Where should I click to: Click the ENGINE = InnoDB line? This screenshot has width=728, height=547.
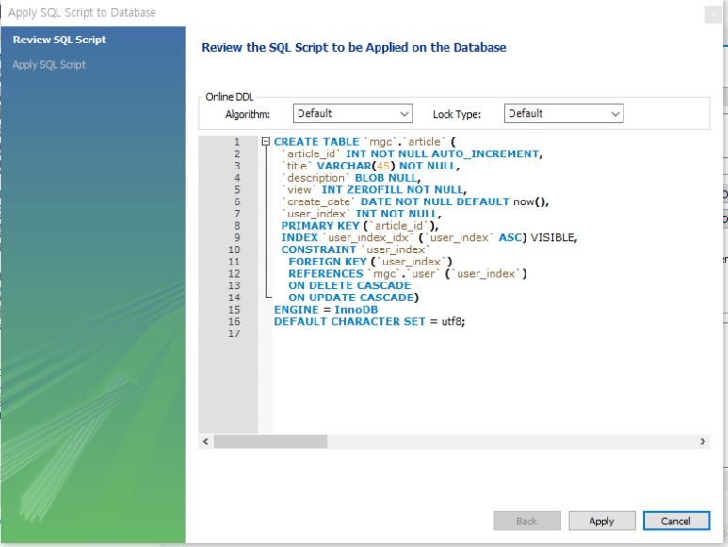(x=326, y=310)
